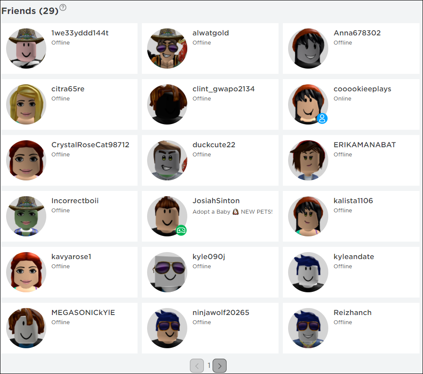Click the blue online status icon on cooookieeplays
The width and height of the screenshot is (423, 374).
tap(322, 118)
